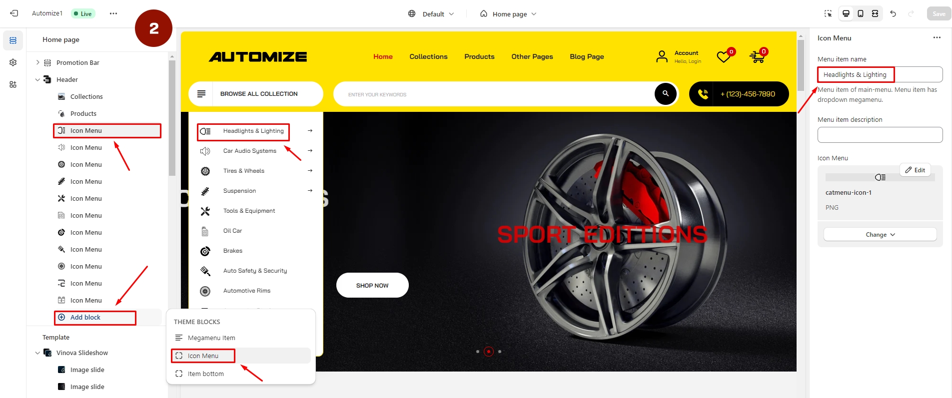Select the inspector selection tool icon

coord(828,13)
